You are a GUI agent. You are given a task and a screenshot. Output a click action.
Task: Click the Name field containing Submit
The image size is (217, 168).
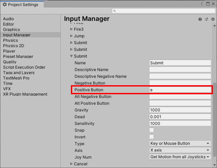180,63
